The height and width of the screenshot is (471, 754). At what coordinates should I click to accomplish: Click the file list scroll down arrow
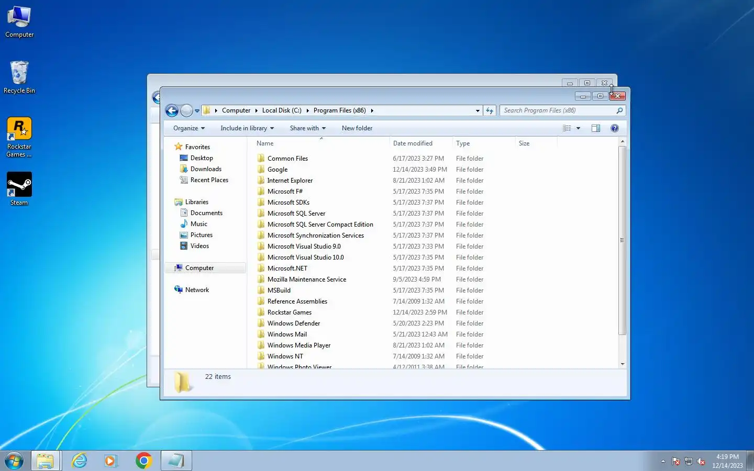(x=623, y=364)
